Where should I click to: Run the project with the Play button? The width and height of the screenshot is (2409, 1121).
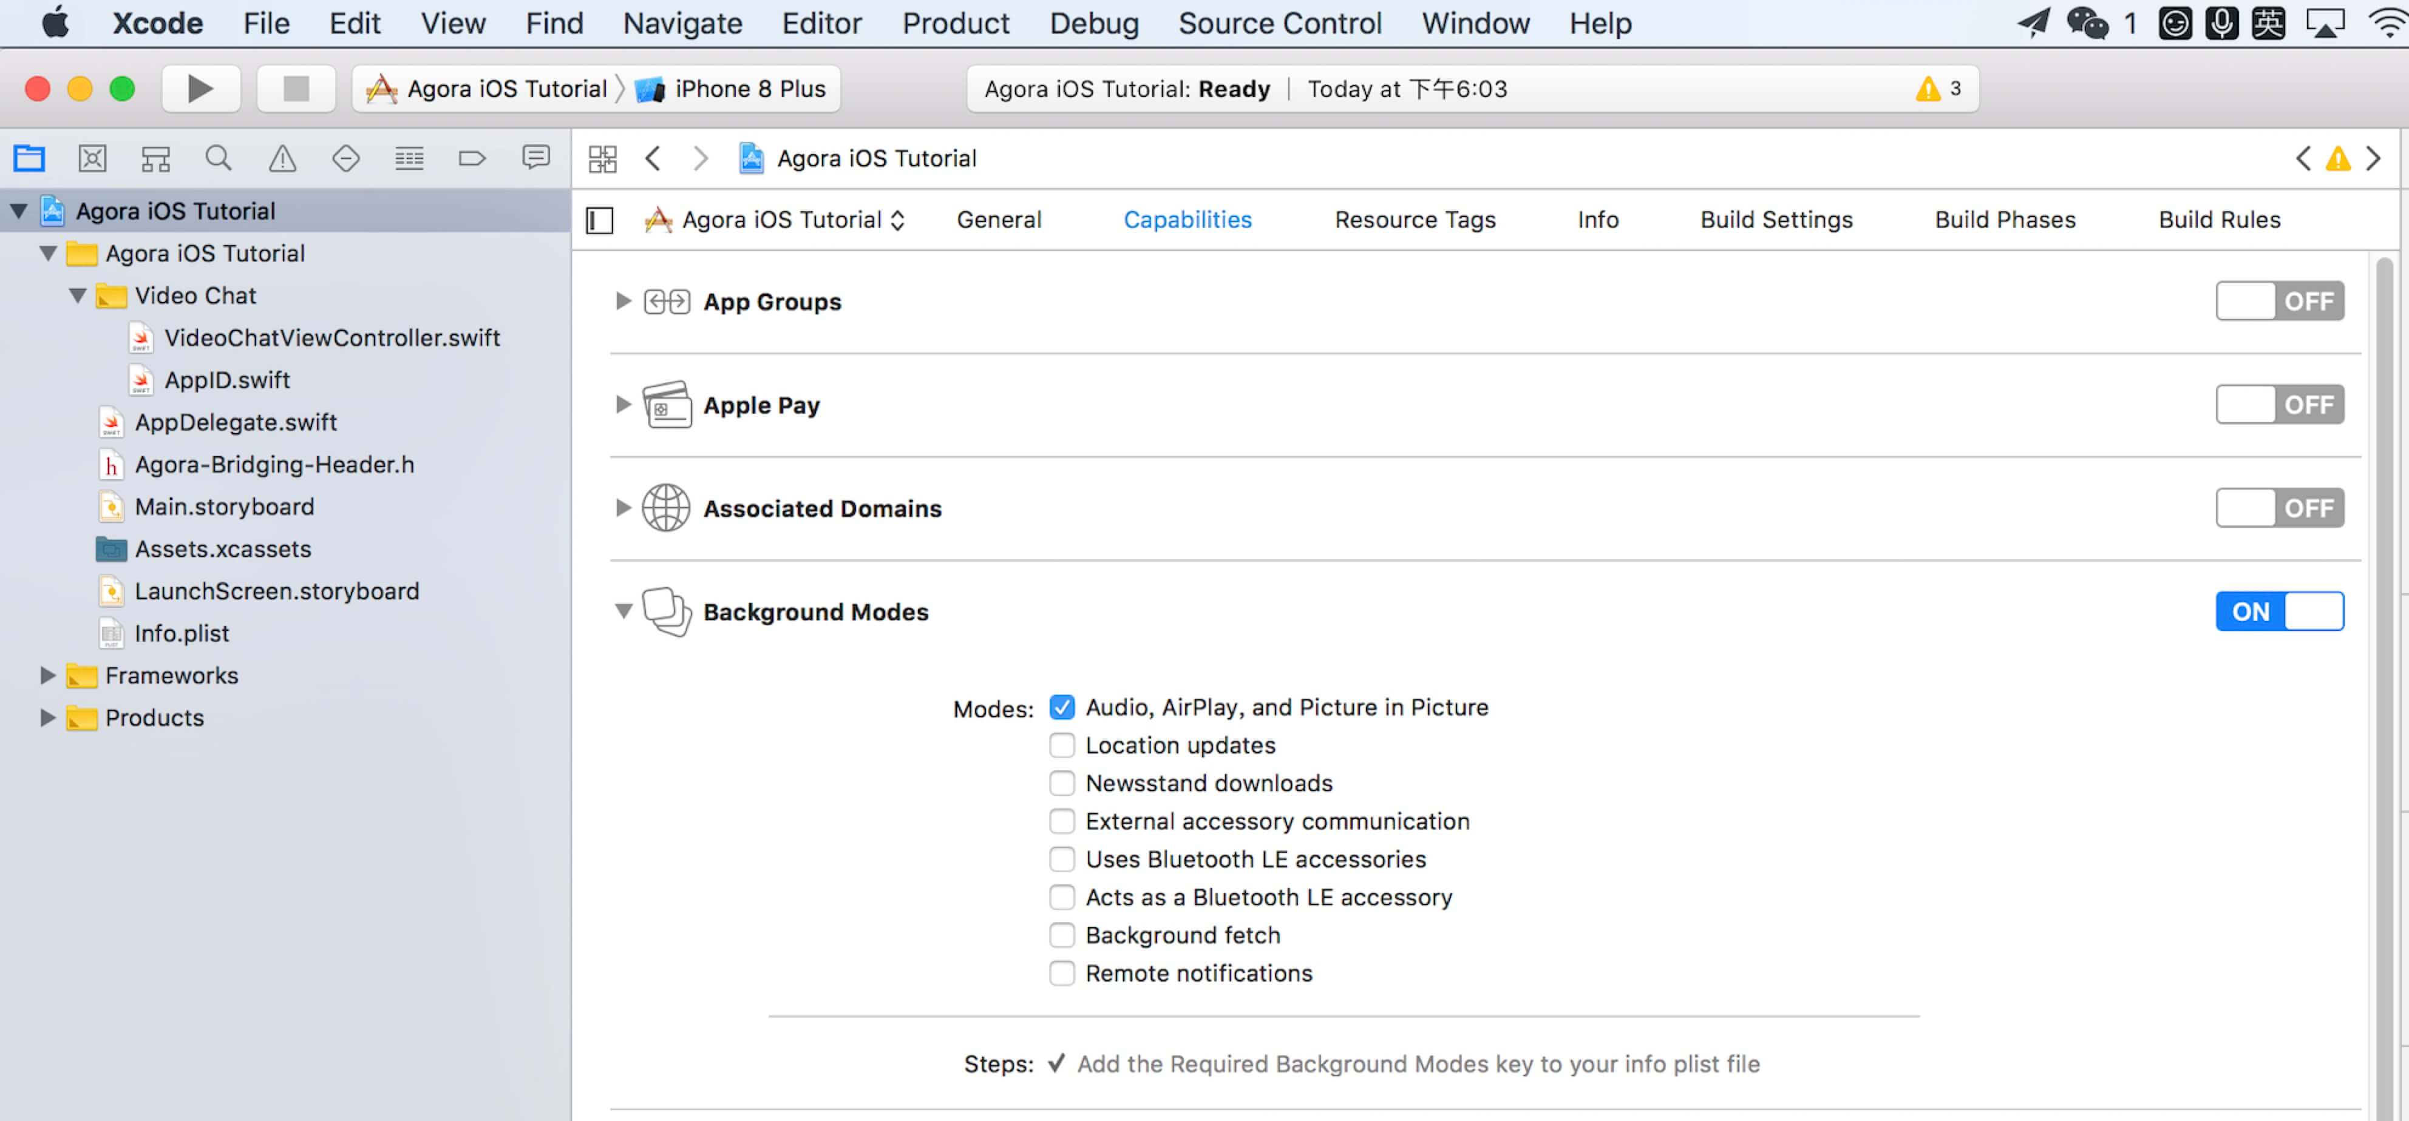click(200, 89)
